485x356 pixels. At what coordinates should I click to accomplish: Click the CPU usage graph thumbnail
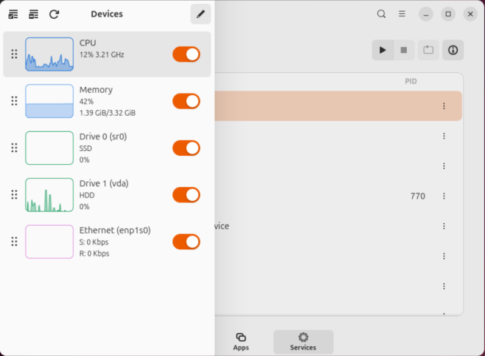tap(49, 54)
